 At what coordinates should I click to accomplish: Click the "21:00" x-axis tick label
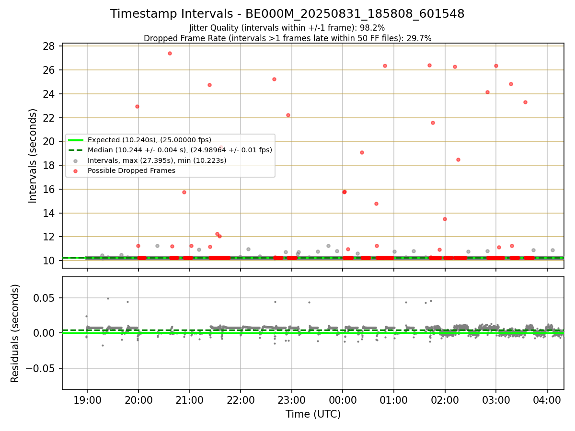click(189, 400)
